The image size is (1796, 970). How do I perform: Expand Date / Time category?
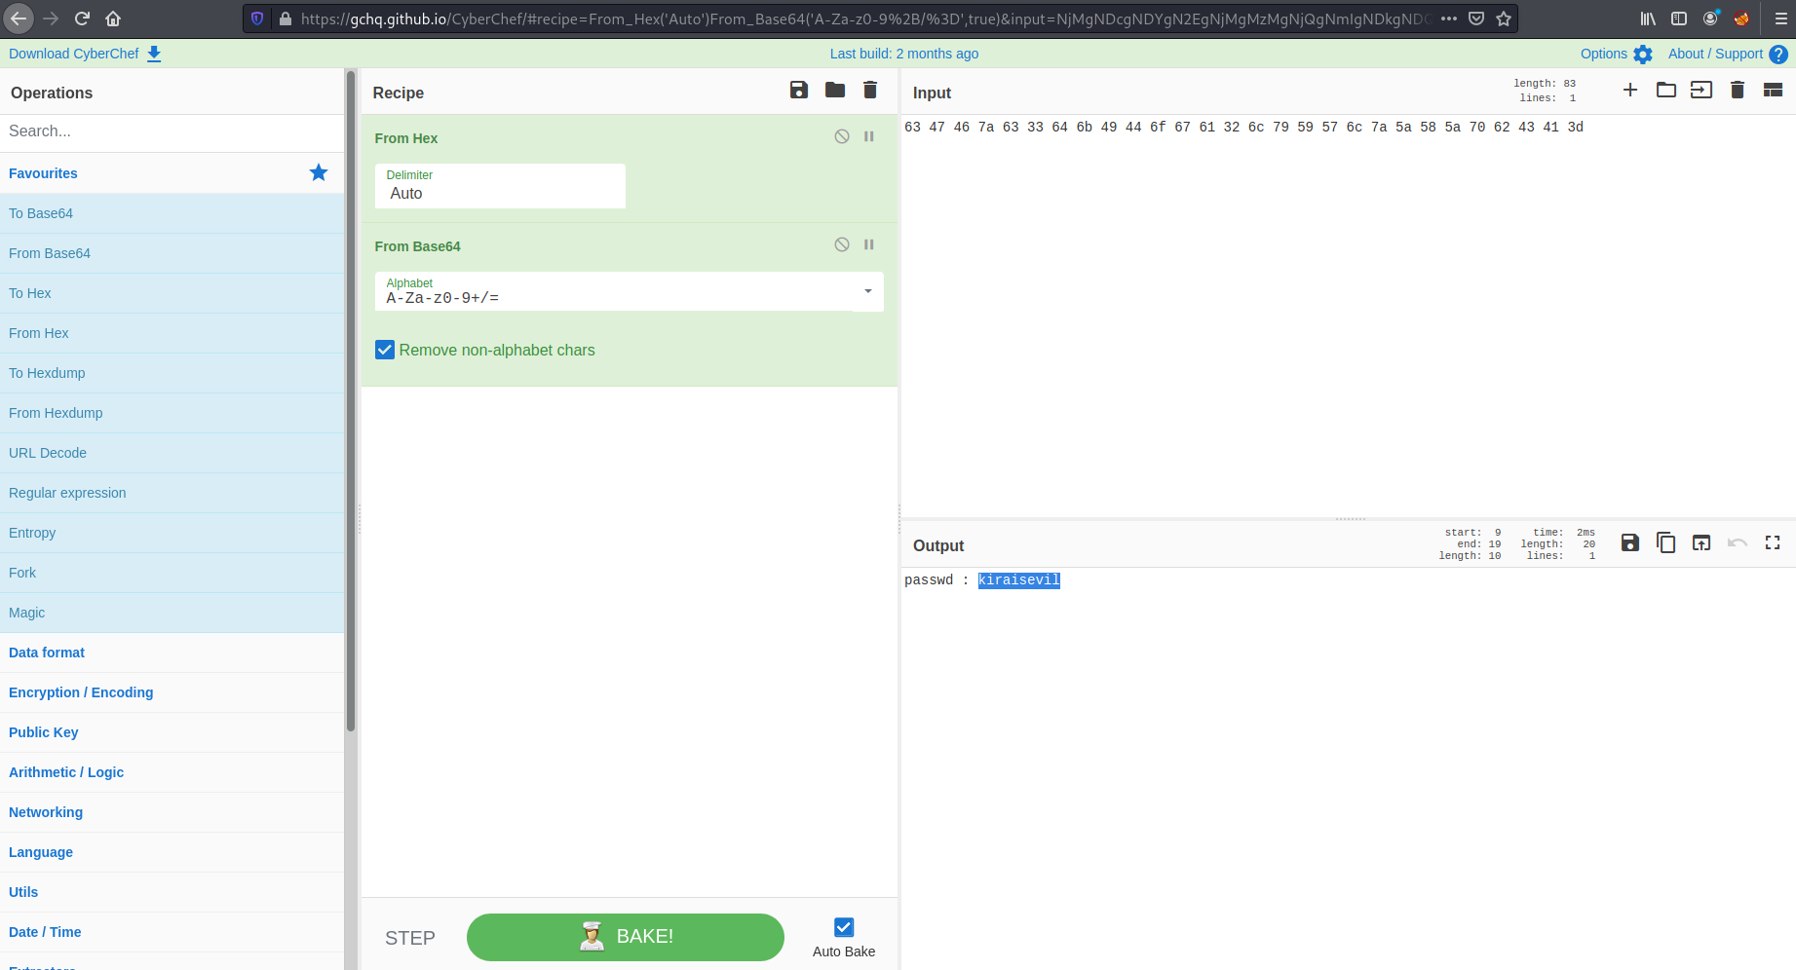click(172, 932)
